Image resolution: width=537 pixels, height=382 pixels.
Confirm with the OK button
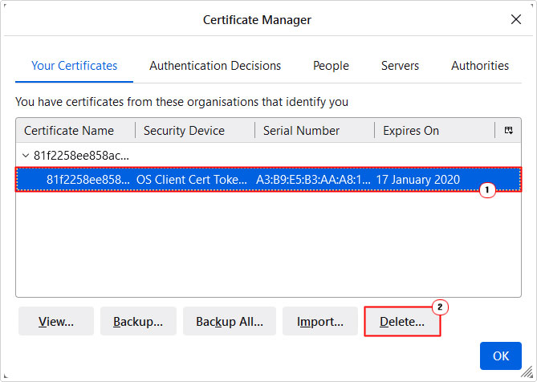pos(501,356)
